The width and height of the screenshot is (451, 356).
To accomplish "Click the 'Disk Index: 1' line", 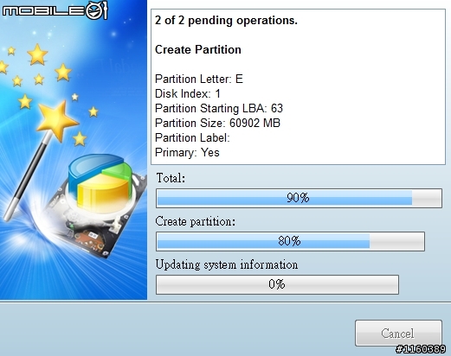I will click(188, 93).
